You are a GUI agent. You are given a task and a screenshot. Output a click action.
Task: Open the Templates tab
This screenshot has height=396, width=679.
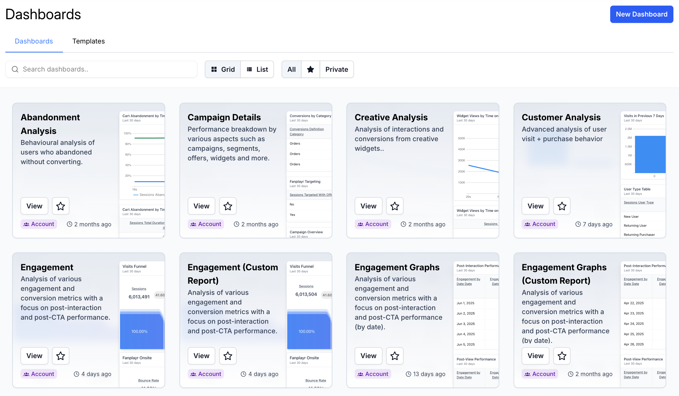[88, 41]
